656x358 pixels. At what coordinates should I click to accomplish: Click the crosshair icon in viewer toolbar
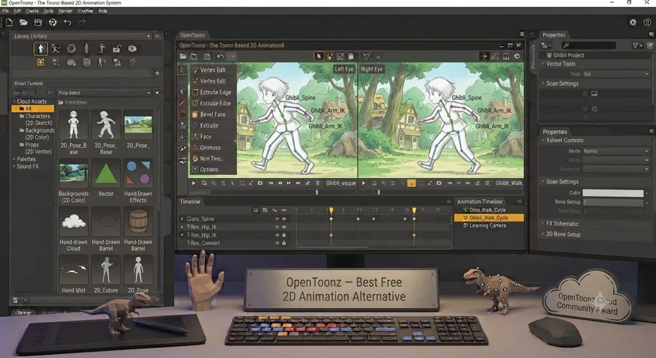[x=484, y=56]
